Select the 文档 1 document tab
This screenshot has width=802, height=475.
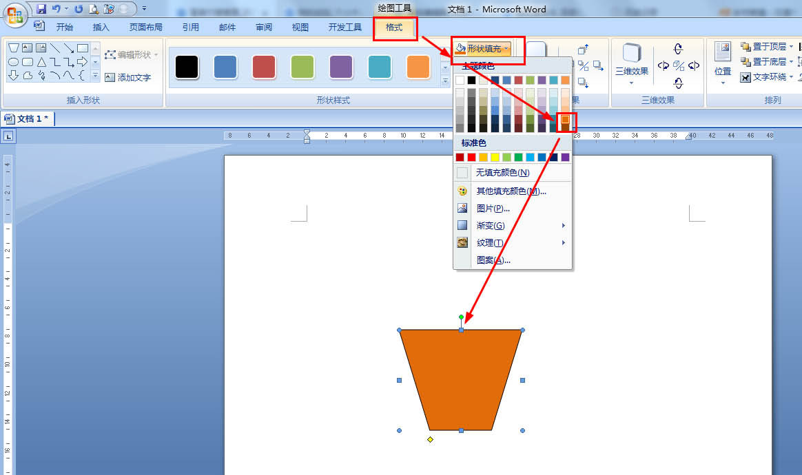click(x=28, y=118)
